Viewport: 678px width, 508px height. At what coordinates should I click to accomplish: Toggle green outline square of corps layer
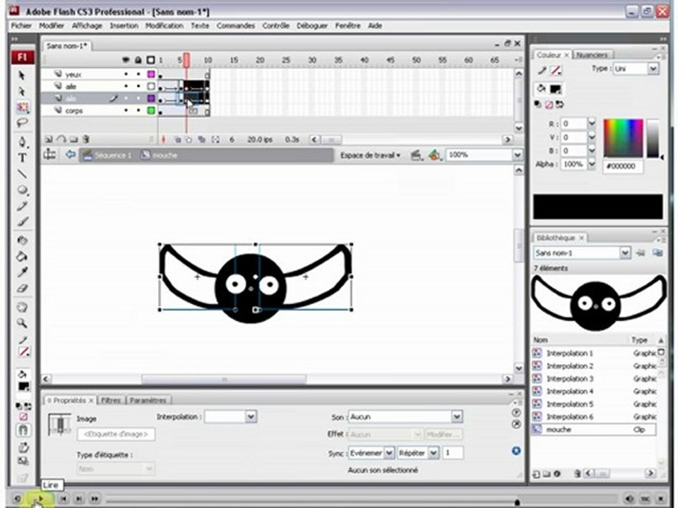(x=151, y=111)
